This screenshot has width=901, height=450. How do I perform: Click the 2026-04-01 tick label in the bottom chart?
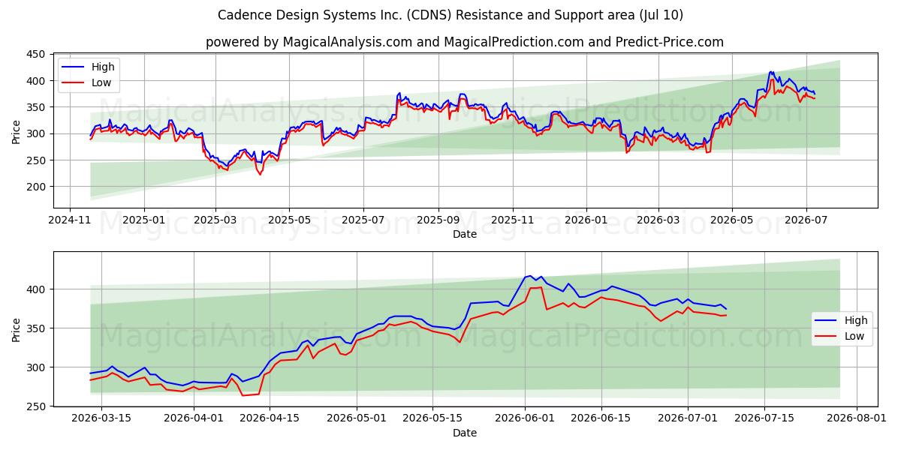(194, 418)
